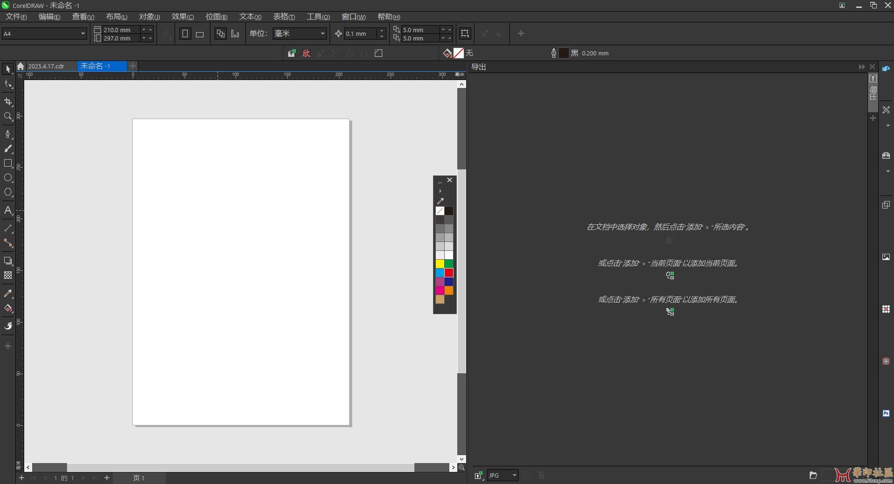The width and height of the screenshot is (894, 484).
Task: Click the Show Page Frame icon
Action: point(465,34)
